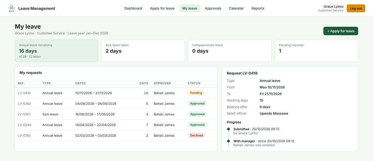Click the clover company logo icon

click(12, 8)
